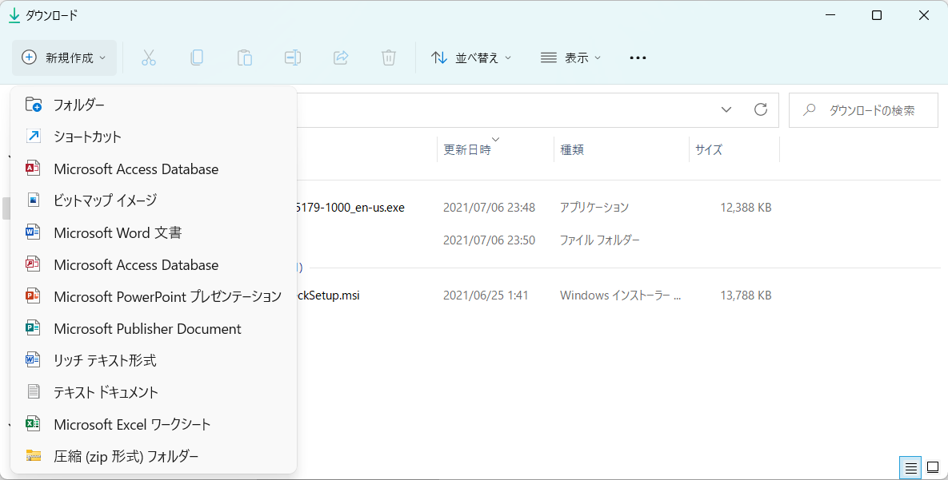This screenshot has height=480, width=948.
Task: Click the shortcut arrow icon beside ショートカット
Action: (x=34, y=137)
